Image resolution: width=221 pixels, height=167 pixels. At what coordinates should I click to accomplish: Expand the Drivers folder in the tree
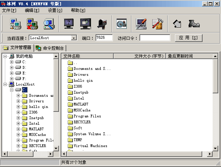point(18,101)
